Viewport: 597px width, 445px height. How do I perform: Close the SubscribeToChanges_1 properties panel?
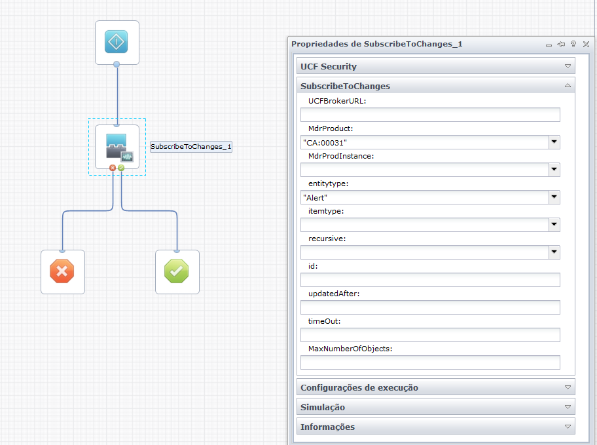[x=587, y=44]
